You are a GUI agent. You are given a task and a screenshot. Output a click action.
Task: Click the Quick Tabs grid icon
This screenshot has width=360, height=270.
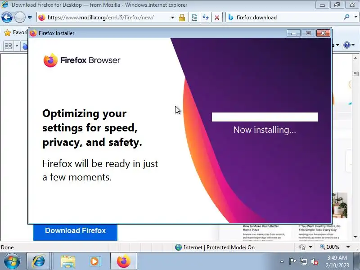(8, 46)
